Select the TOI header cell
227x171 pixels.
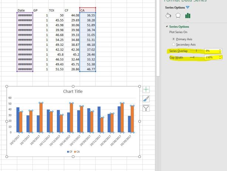[56, 10]
